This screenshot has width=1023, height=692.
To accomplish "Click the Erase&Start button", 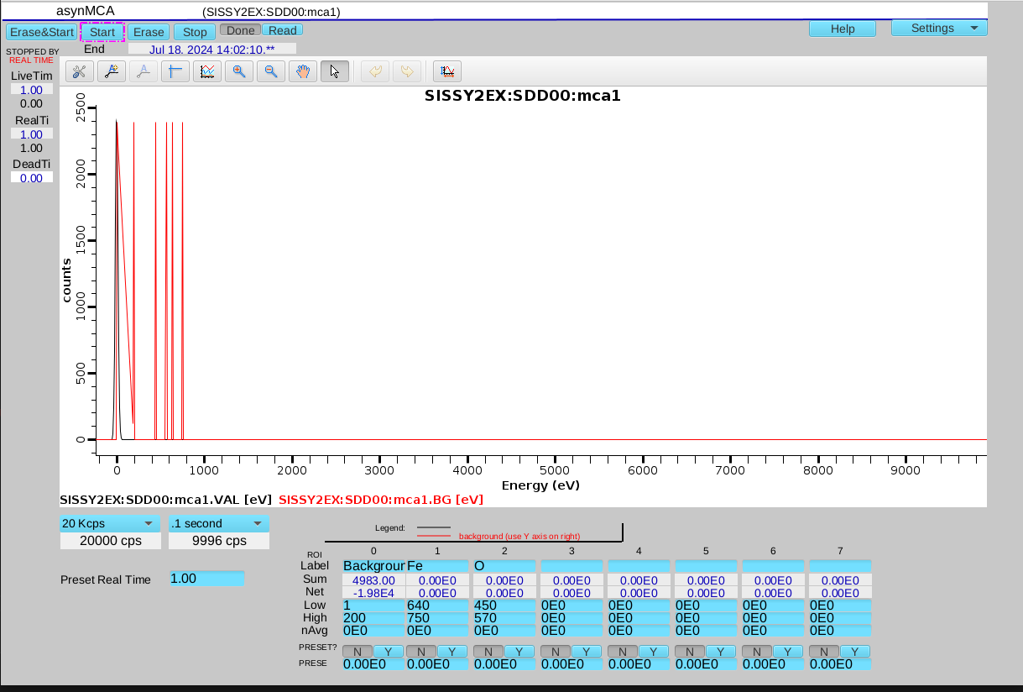I will [x=41, y=32].
